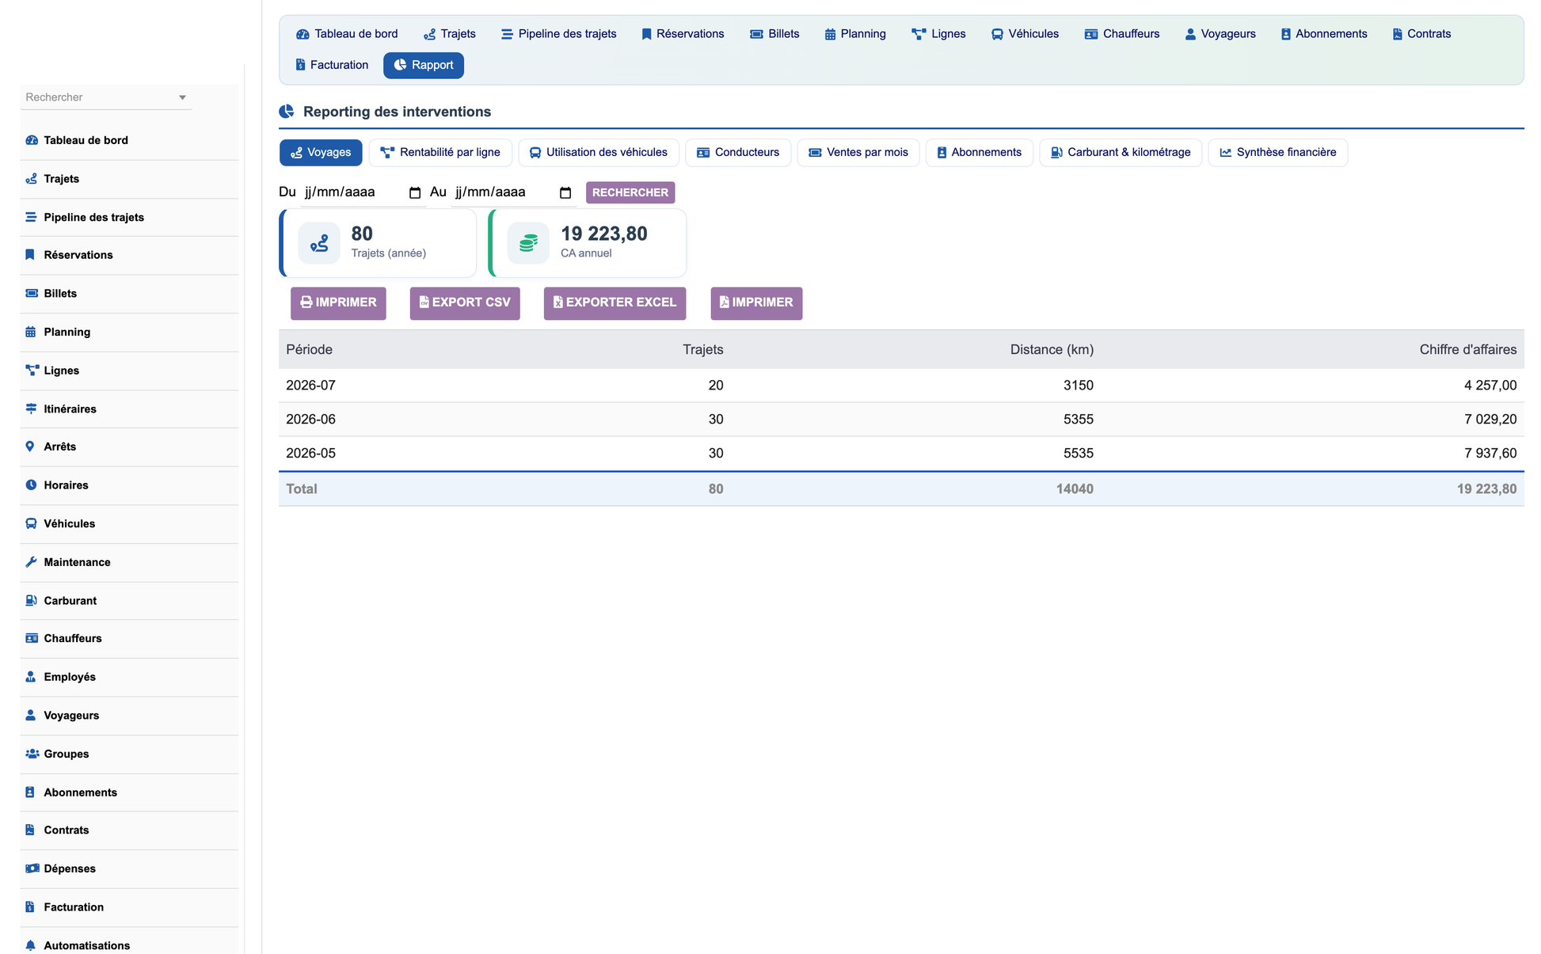Open Contrats link in the sidebar
Screen dimensions: 1541x954
[x=67, y=830]
